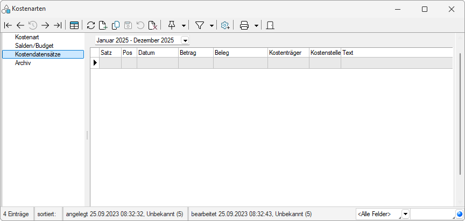Open the Alle Felder search field dropdown
465x221 pixels.
point(405,214)
